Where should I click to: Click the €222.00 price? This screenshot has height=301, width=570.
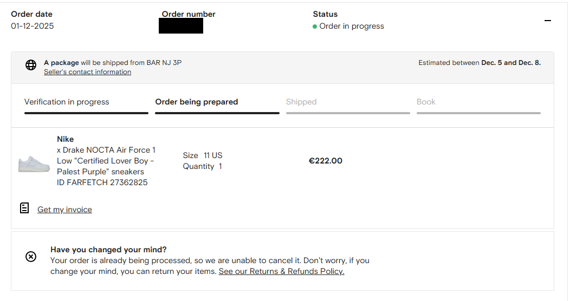click(x=326, y=161)
